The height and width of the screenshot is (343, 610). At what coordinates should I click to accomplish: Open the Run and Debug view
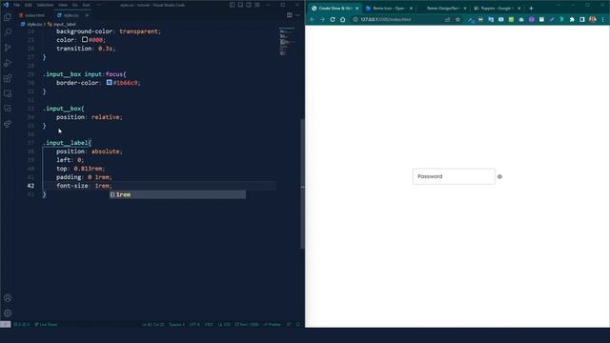click(x=8, y=63)
